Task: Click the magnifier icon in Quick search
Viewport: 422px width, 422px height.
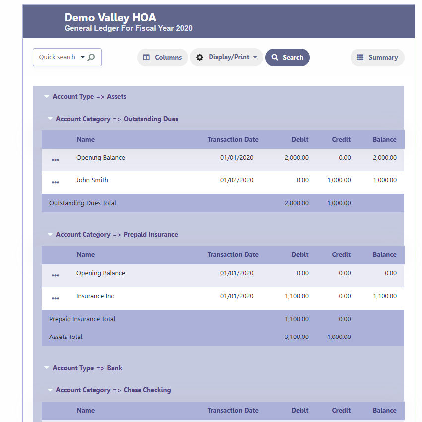Action: (x=91, y=57)
